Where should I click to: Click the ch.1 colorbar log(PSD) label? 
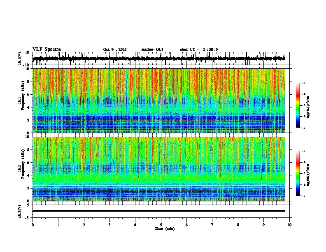[x=308, y=107]
